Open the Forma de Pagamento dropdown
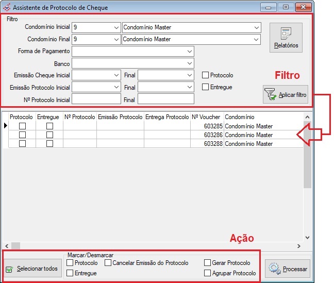 tap(190, 51)
